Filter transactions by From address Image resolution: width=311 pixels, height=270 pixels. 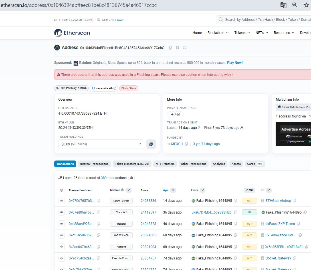pyautogui.click(x=203, y=190)
